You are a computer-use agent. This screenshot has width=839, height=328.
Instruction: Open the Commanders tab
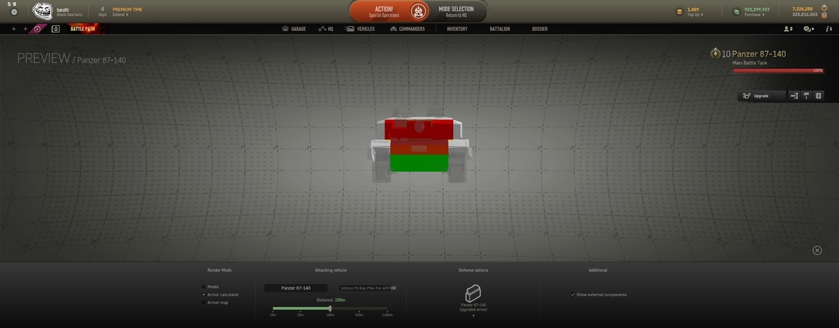click(408, 29)
